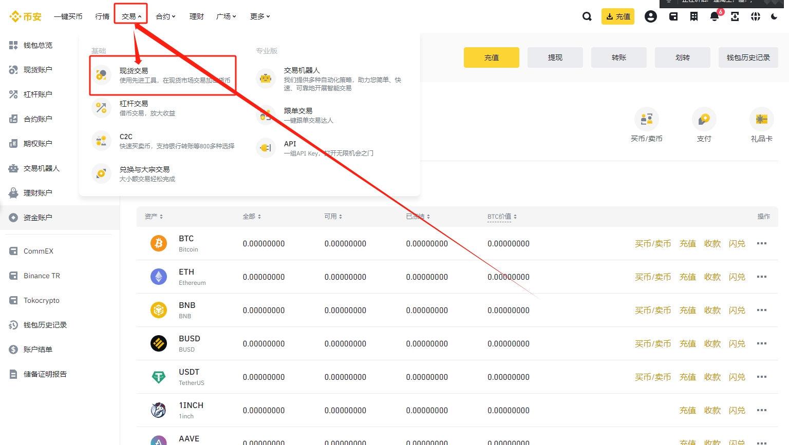The width and height of the screenshot is (789, 445).
Task: Click the BUSD coin icon
Action: pyautogui.click(x=159, y=343)
